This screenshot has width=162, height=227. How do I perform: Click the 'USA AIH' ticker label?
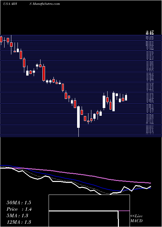tap(10, 4)
